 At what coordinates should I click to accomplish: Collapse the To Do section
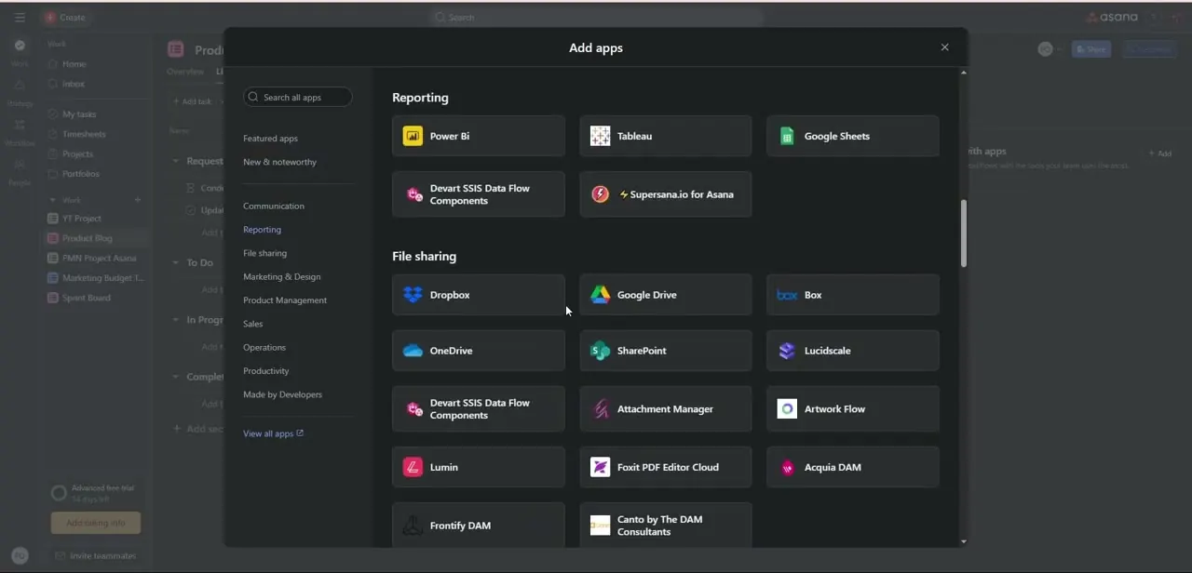176,263
